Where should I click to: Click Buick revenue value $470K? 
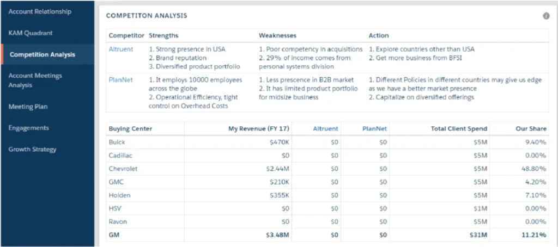coord(280,142)
